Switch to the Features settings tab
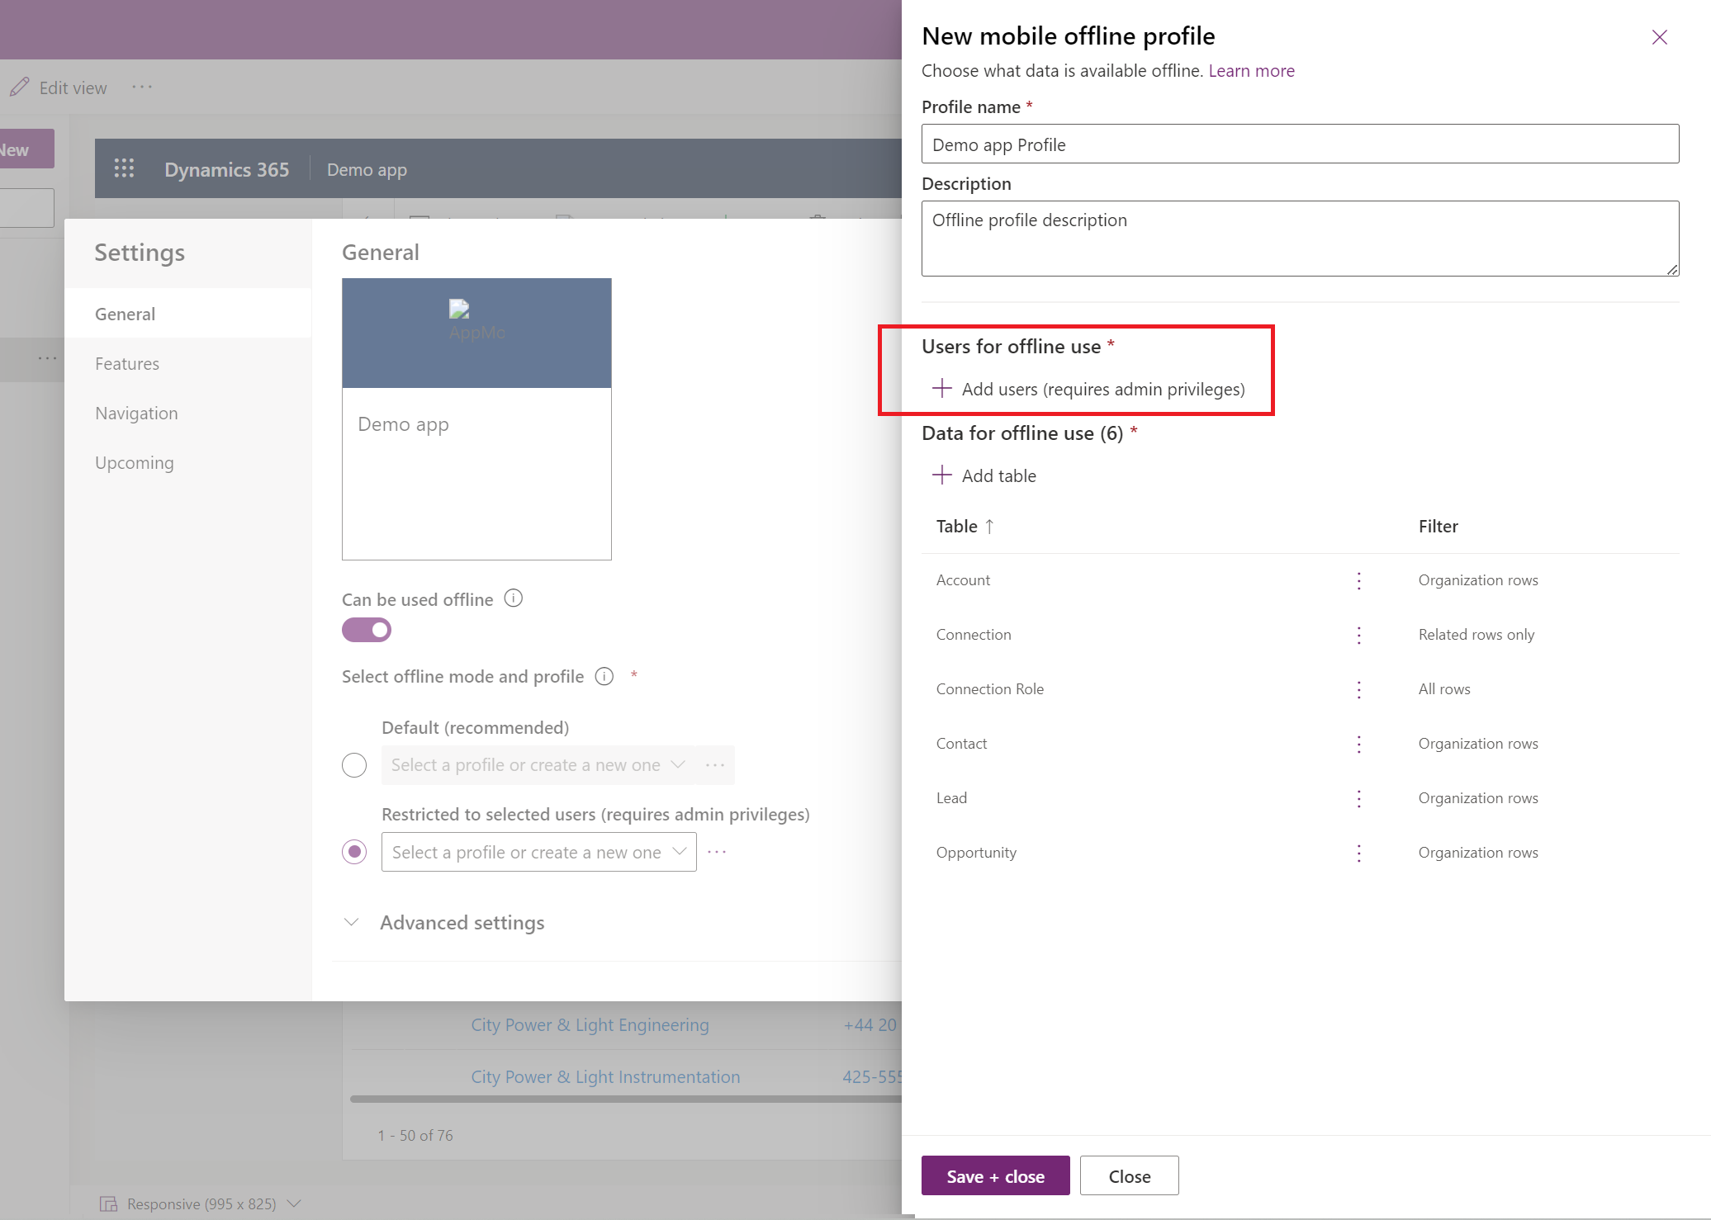 point(126,362)
